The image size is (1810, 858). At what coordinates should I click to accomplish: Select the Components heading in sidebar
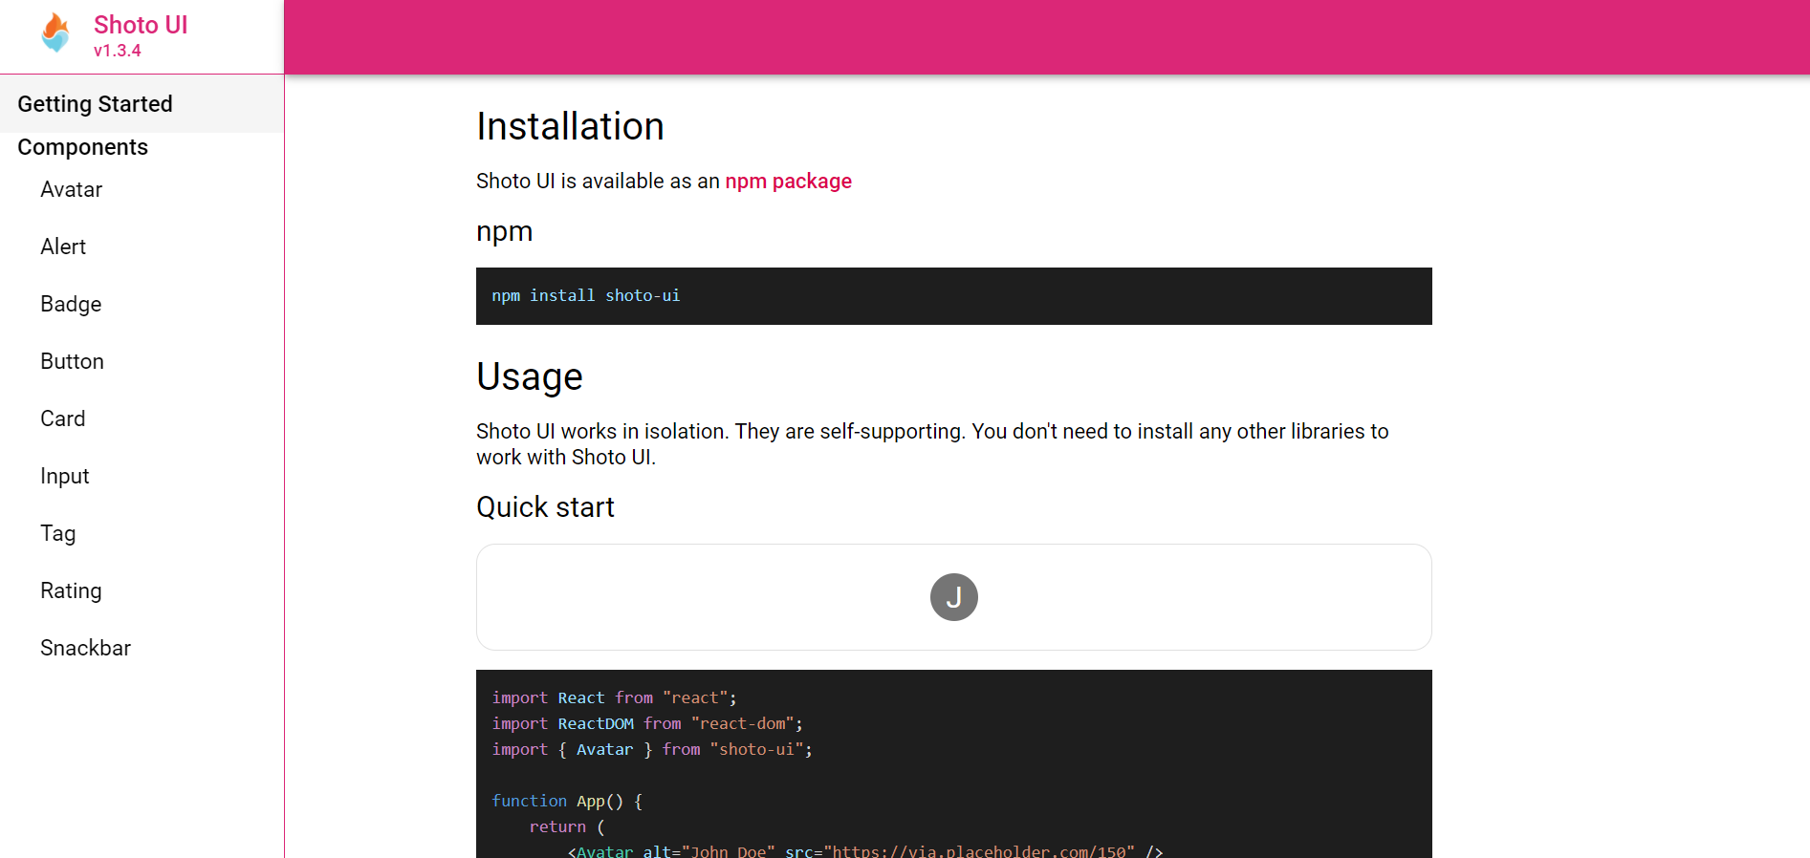83,147
